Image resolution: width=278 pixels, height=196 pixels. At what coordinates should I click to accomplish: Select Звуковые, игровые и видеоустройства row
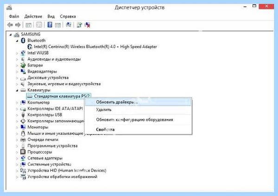64,84
